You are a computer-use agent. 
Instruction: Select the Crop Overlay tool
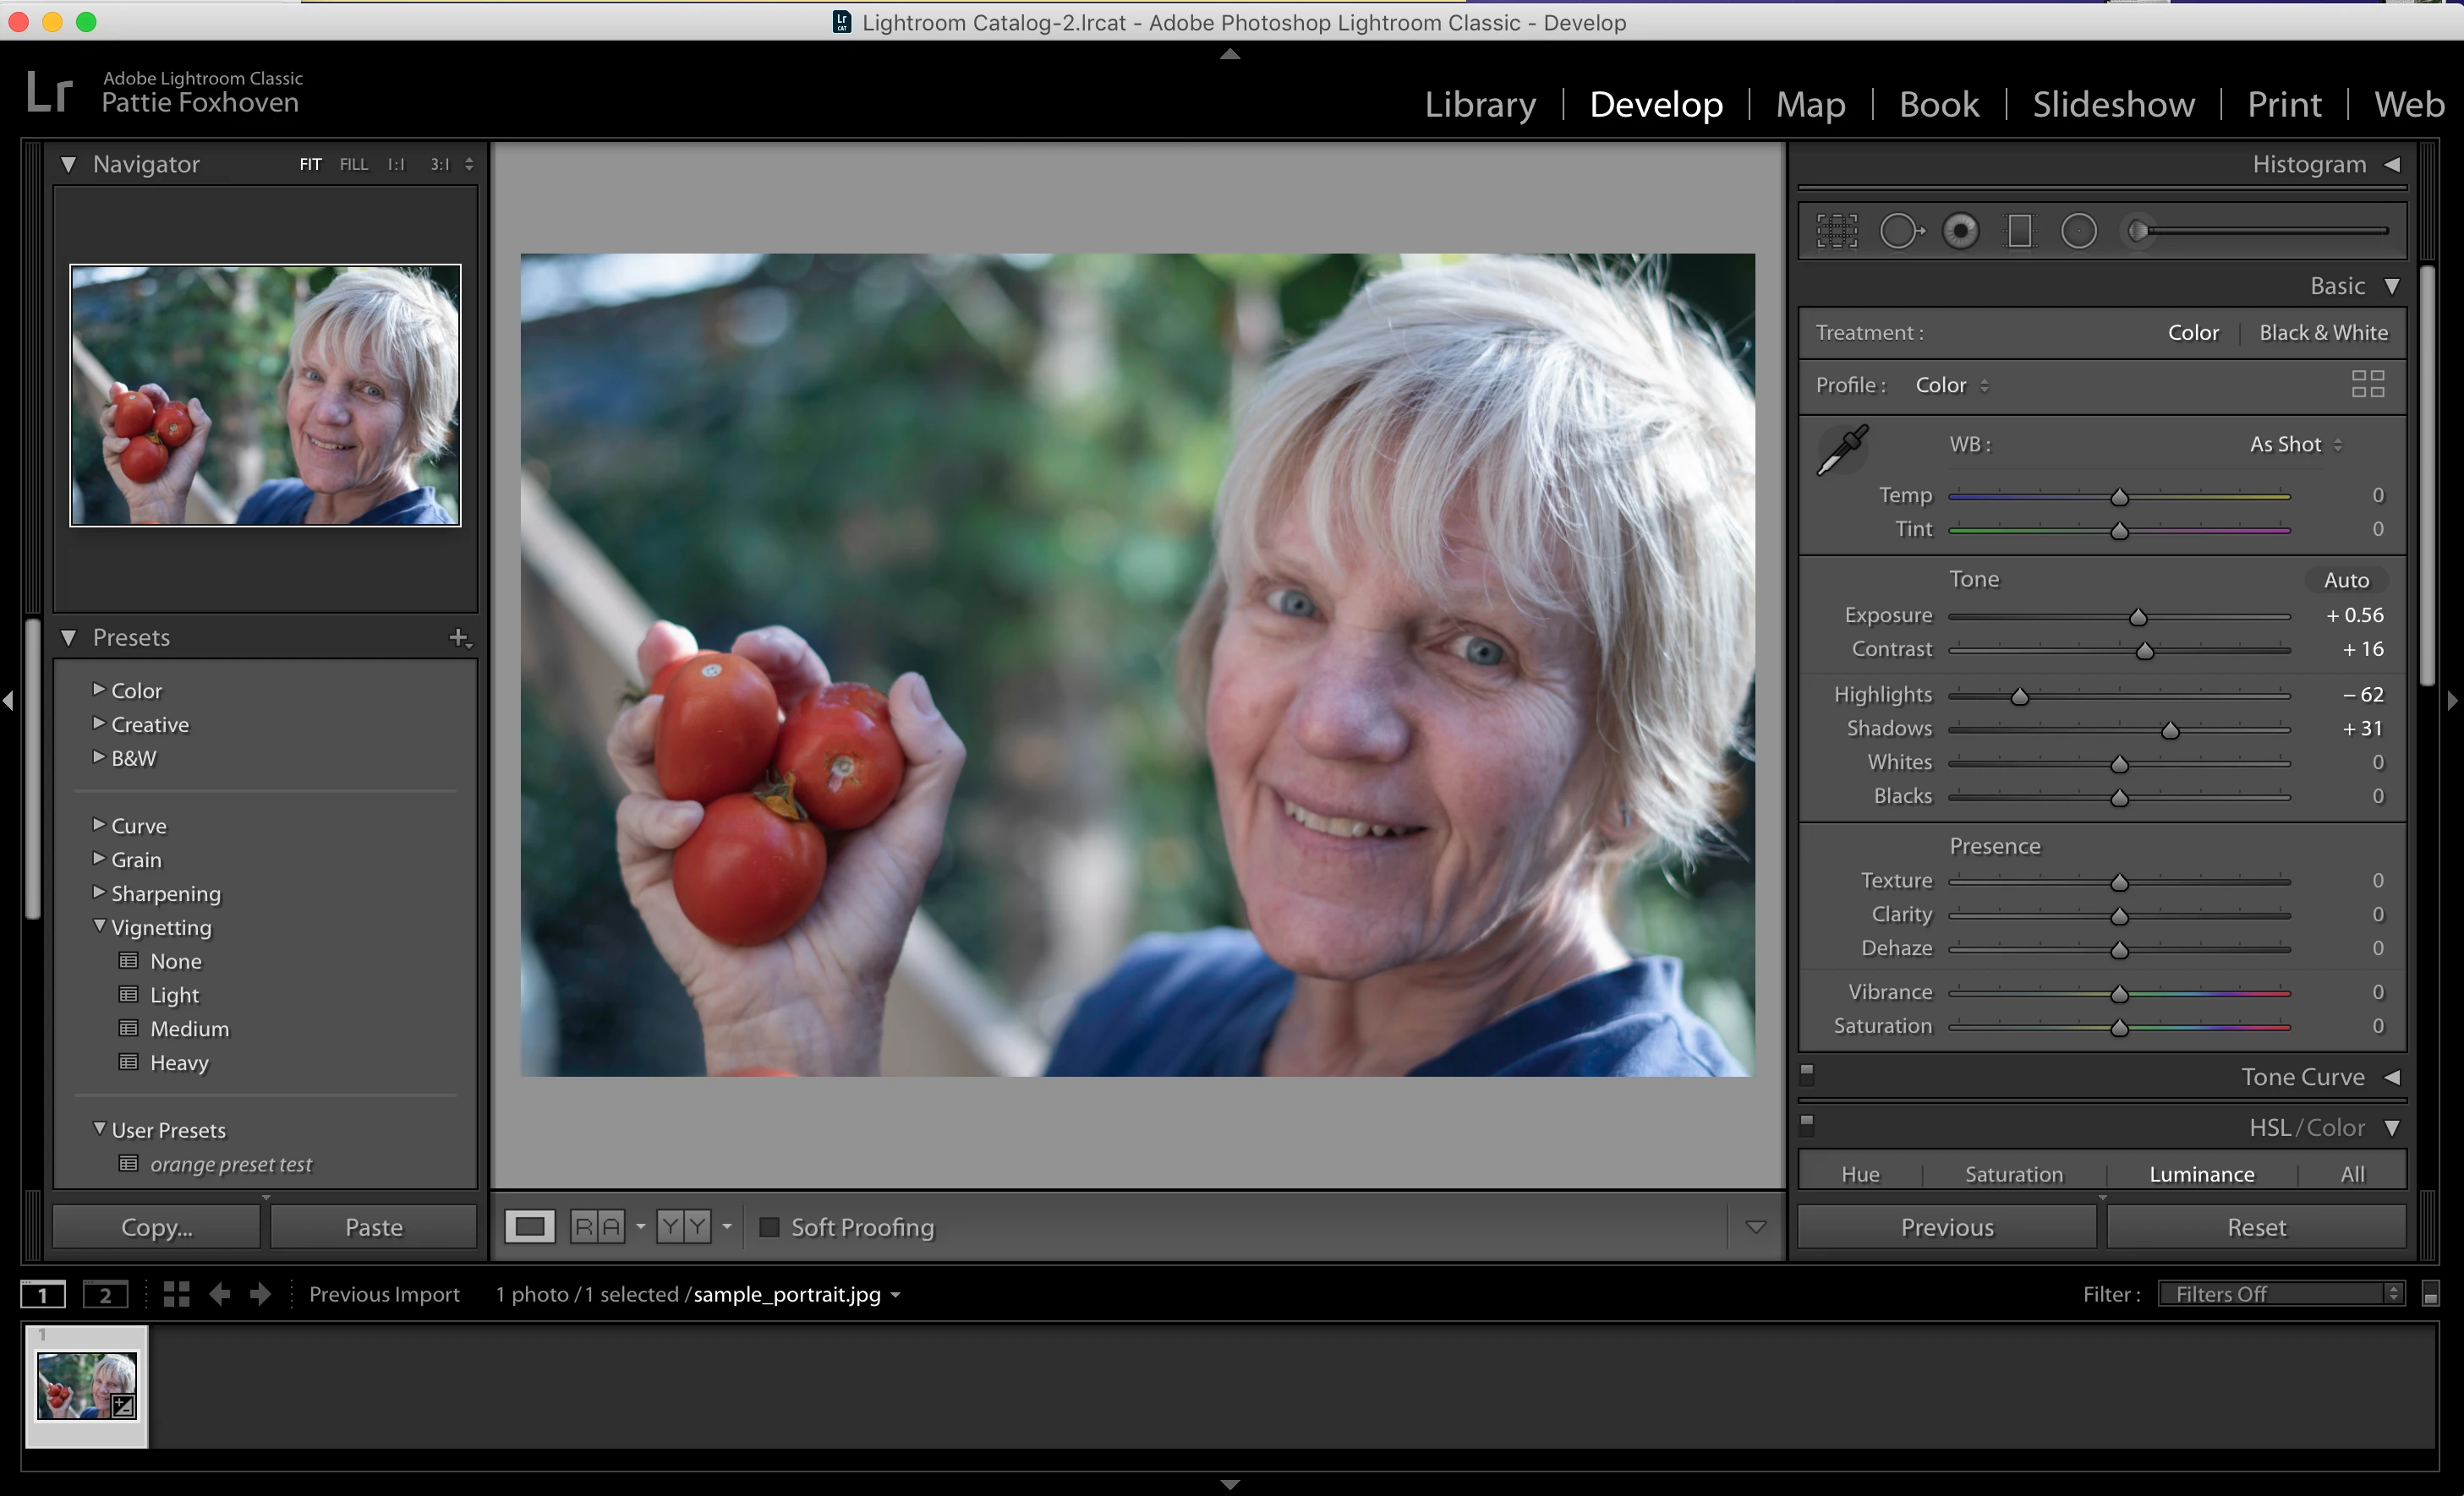pyautogui.click(x=1836, y=232)
